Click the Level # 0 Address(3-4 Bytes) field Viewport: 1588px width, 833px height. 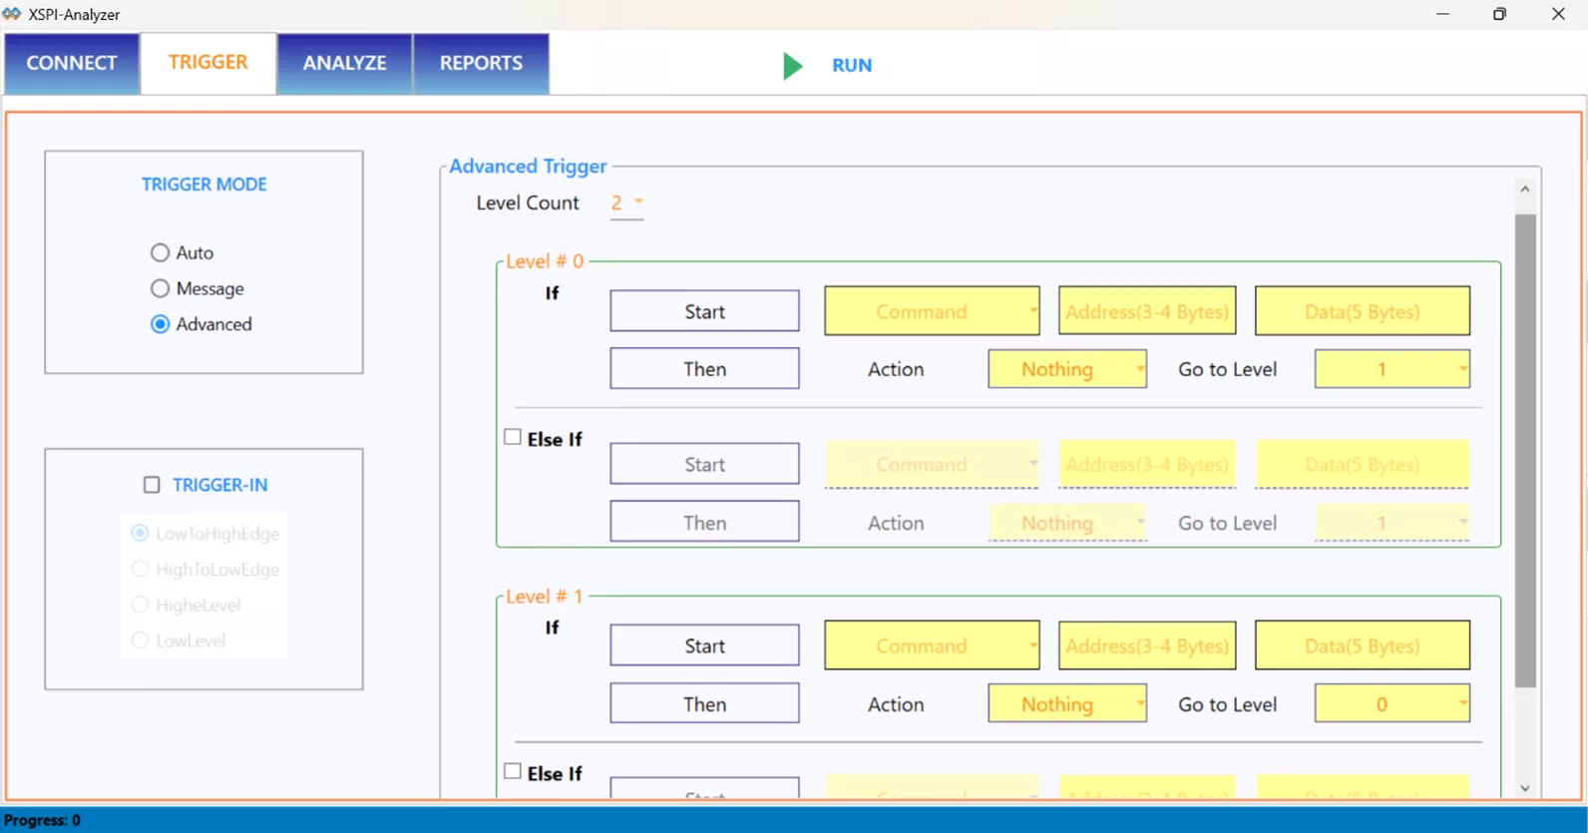click(x=1146, y=311)
